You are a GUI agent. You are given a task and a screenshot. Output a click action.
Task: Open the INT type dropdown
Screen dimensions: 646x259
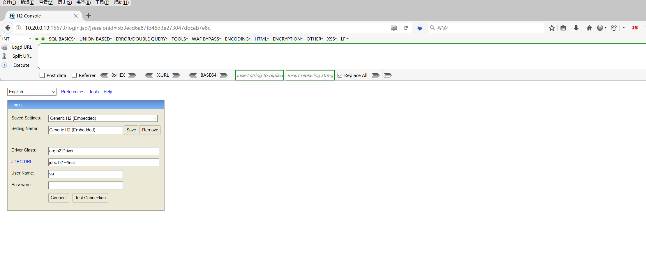(17, 39)
